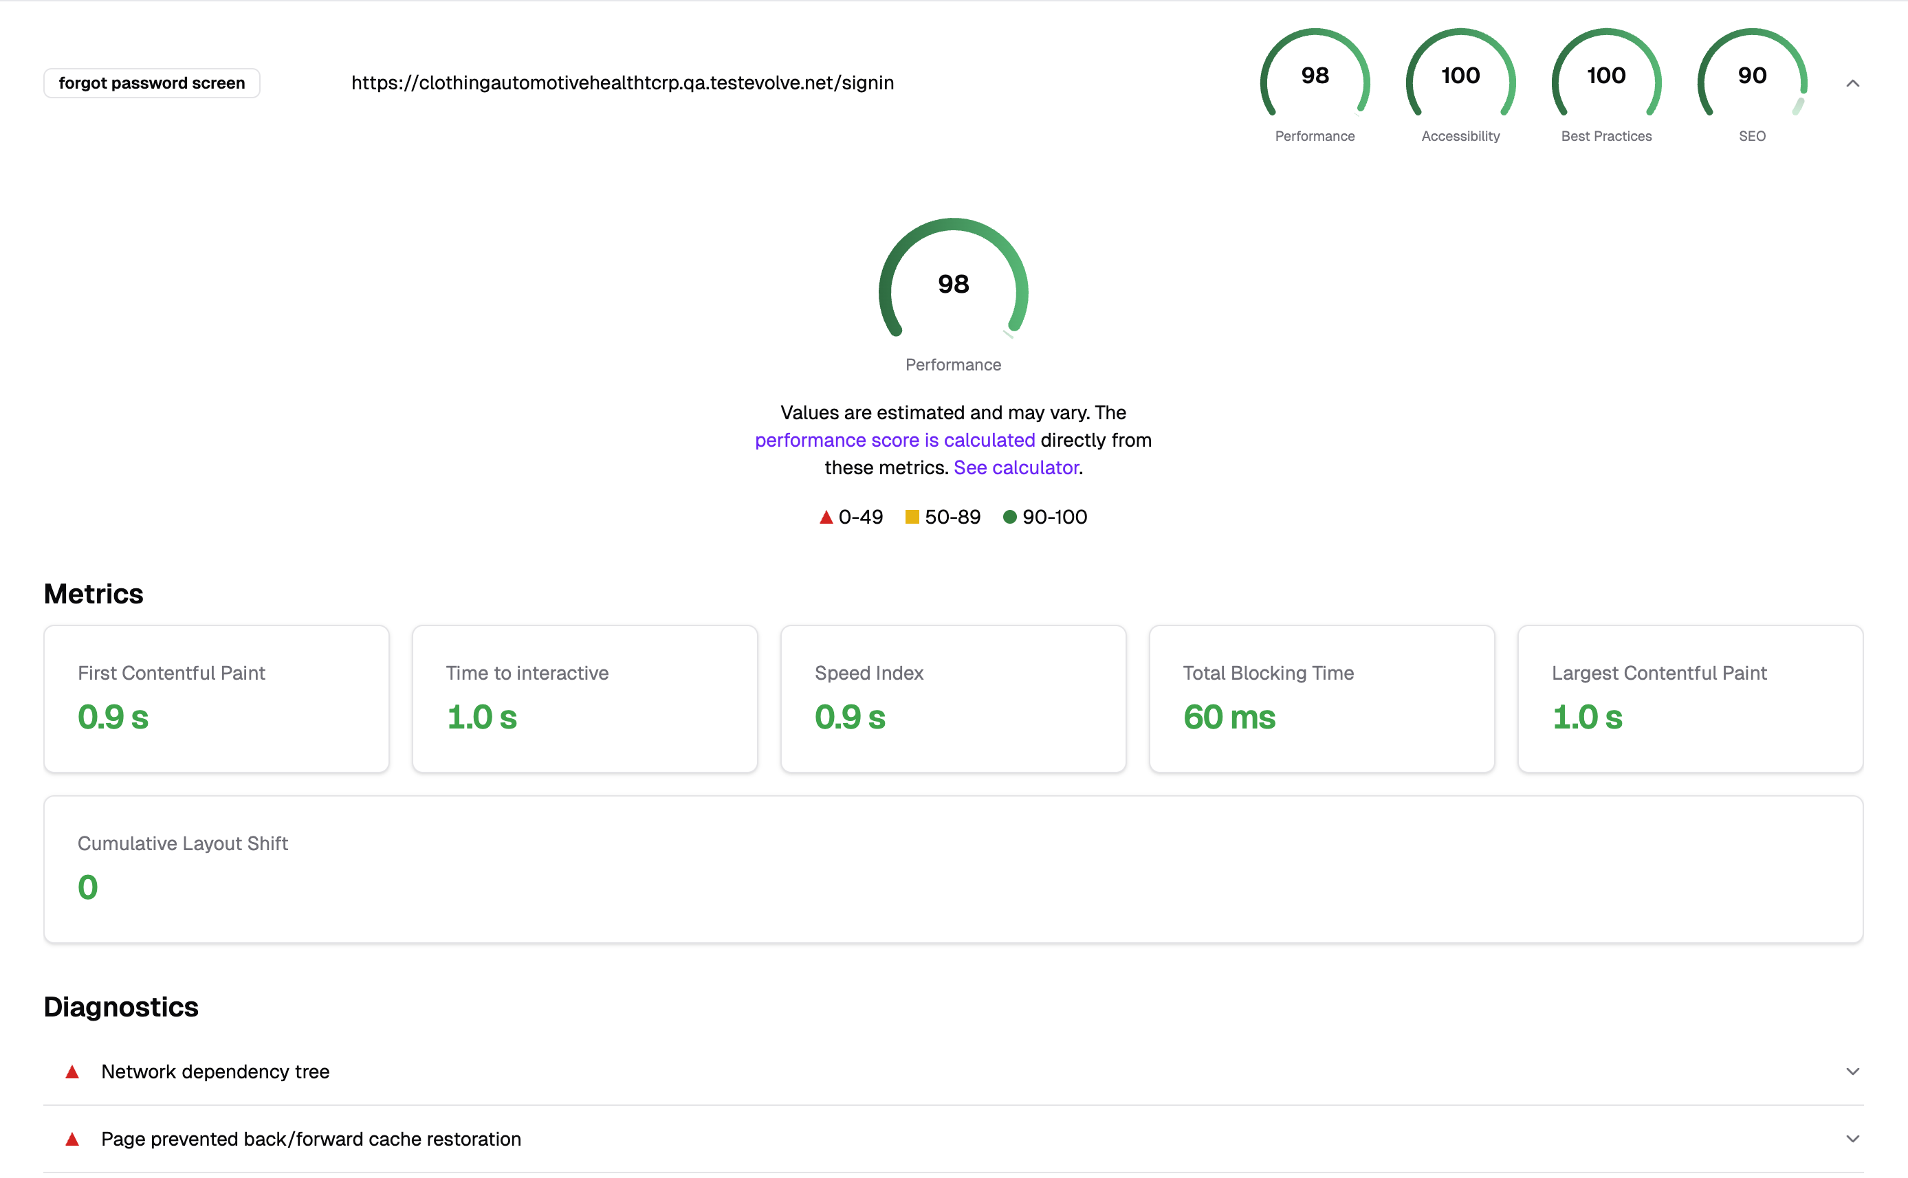Expand the back/forward cache restoration chevron
The image size is (1908, 1178).
click(1853, 1139)
